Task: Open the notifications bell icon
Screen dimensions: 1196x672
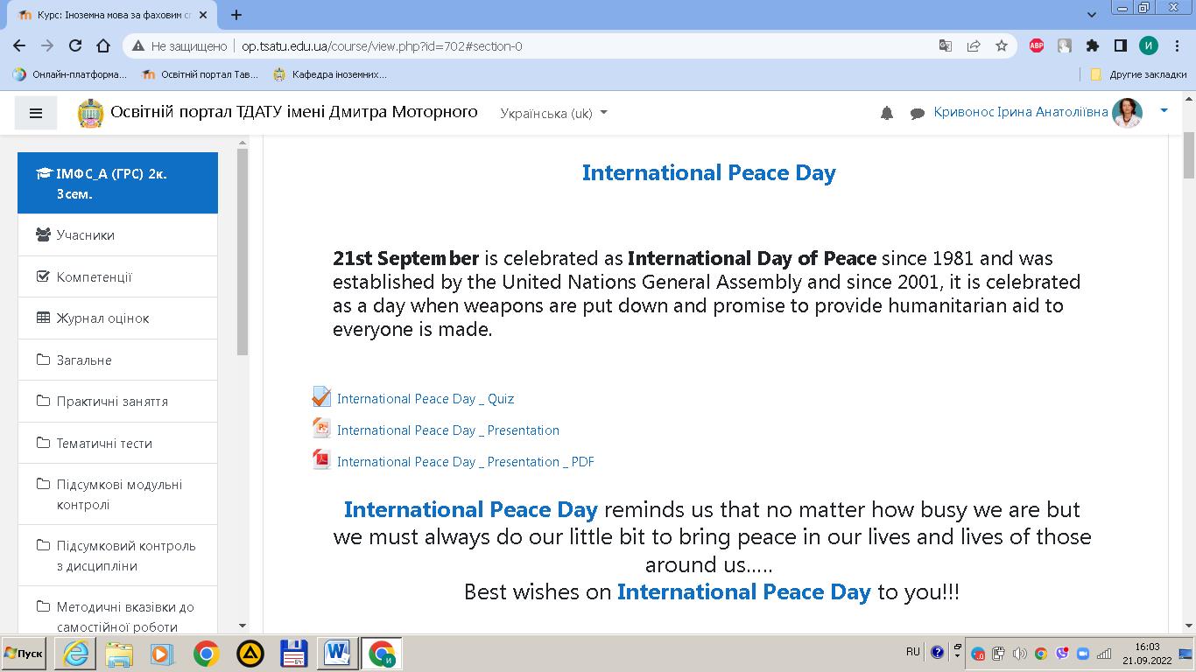Action: point(887,113)
